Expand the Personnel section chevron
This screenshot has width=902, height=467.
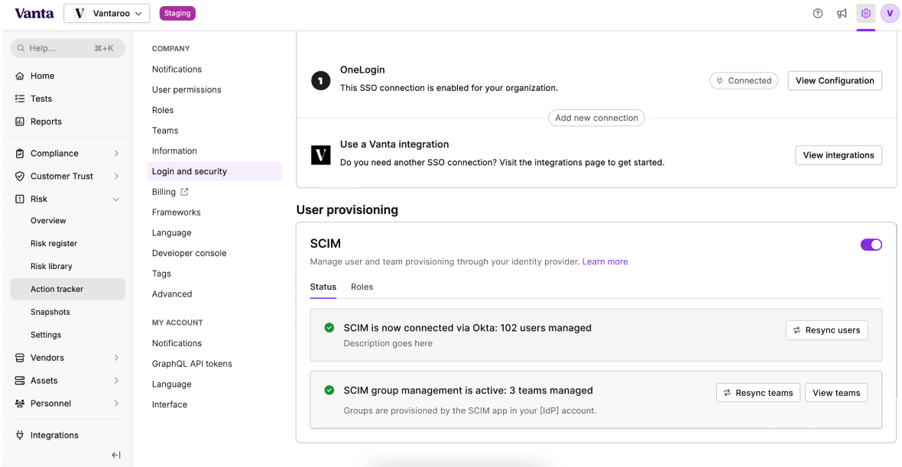coord(116,404)
